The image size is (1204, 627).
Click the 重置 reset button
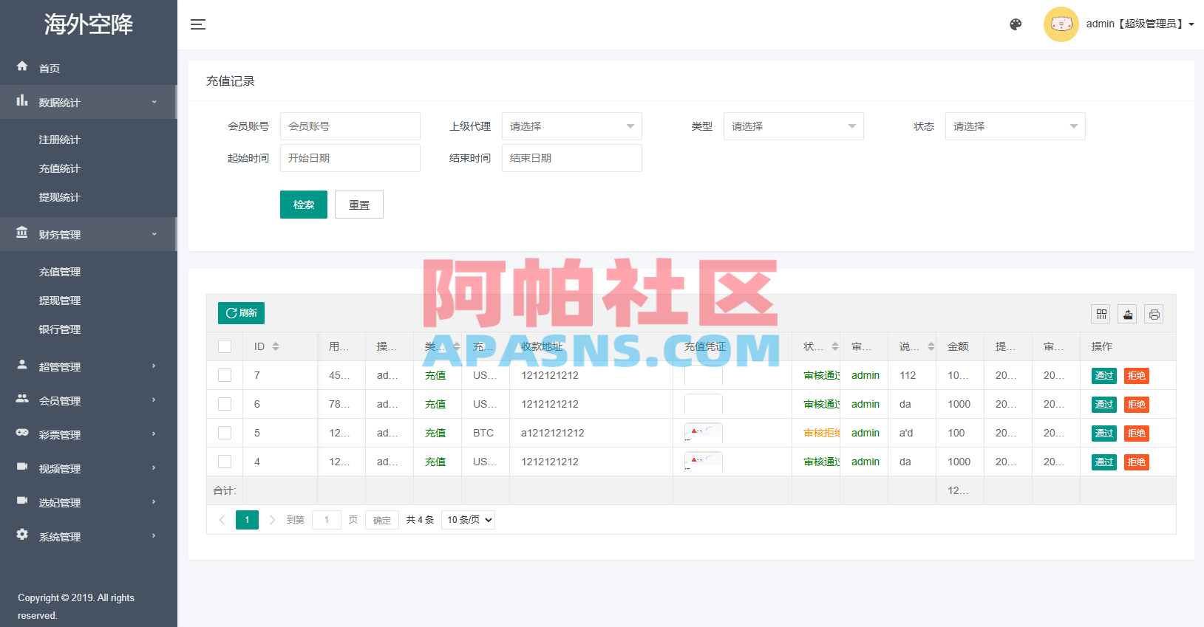(359, 205)
